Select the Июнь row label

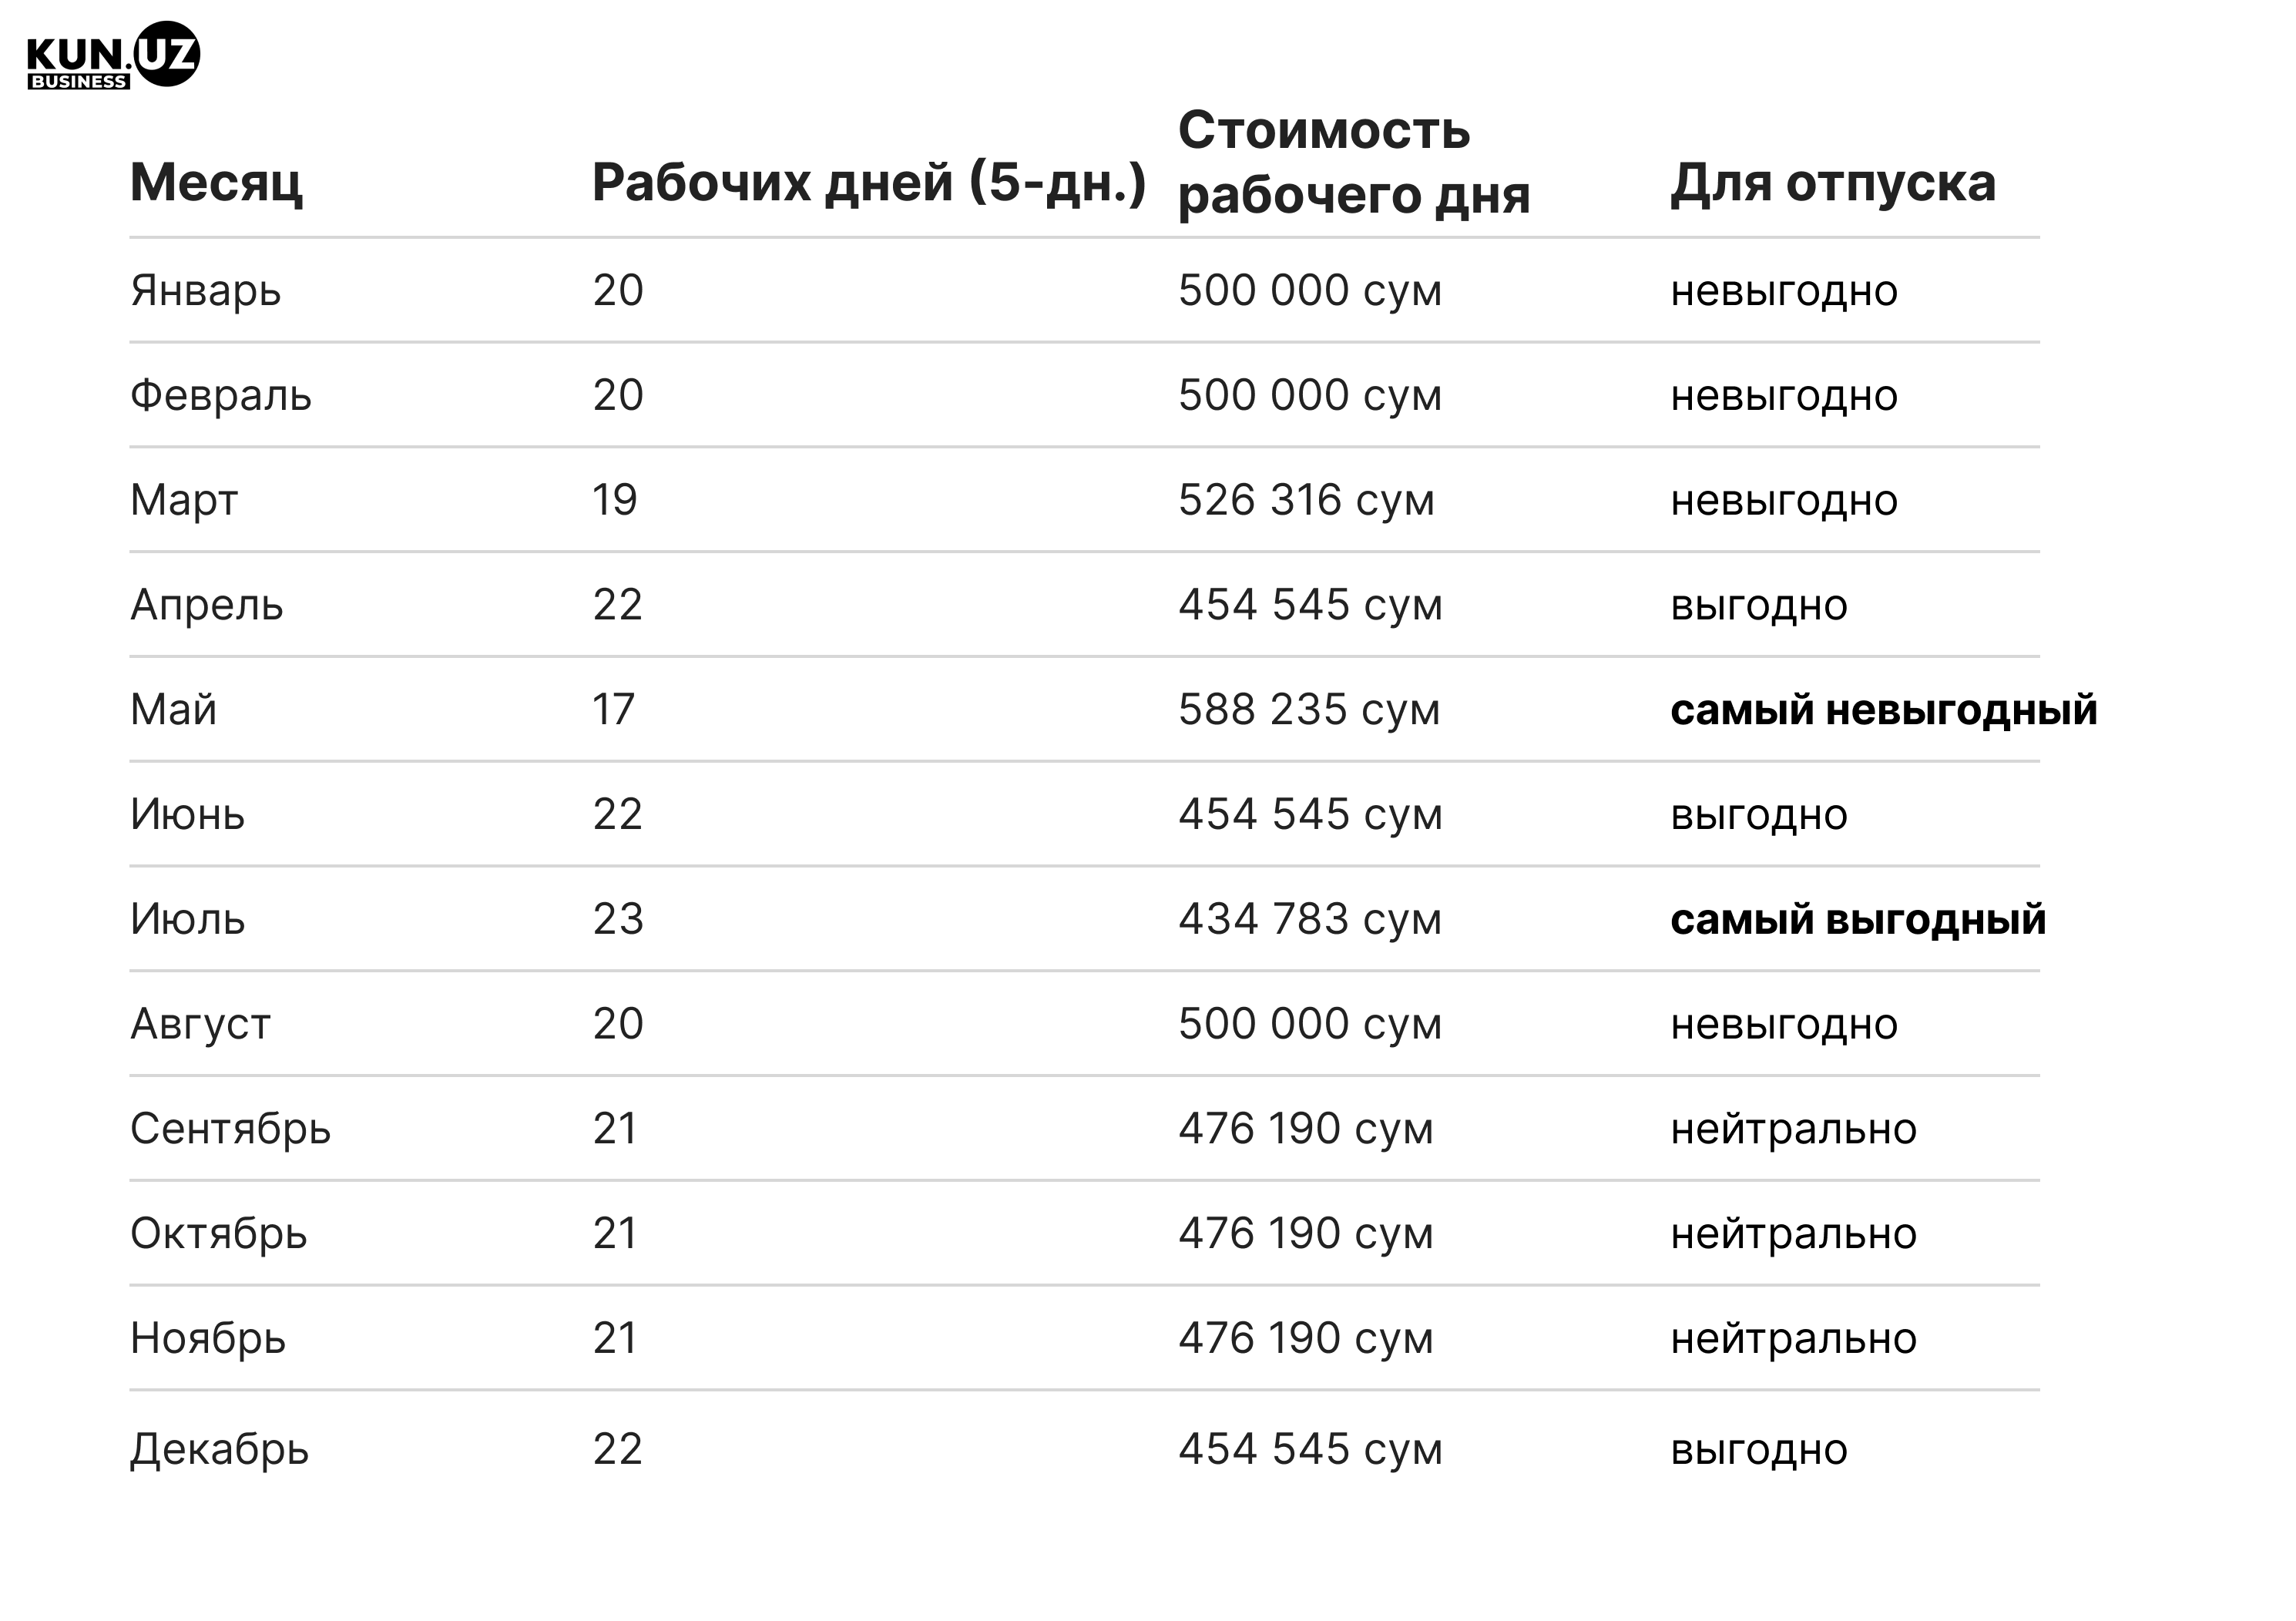(x=188, y=815)
